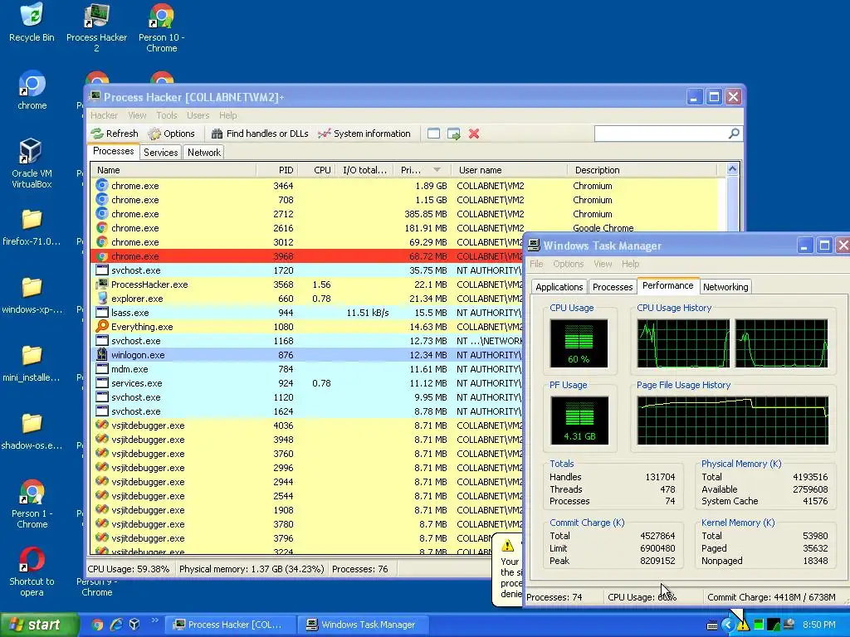This screenshot has height=637, width=850.
Task: Open Person 10 - Chrome desktop shortcut
Action: [162, 27]
